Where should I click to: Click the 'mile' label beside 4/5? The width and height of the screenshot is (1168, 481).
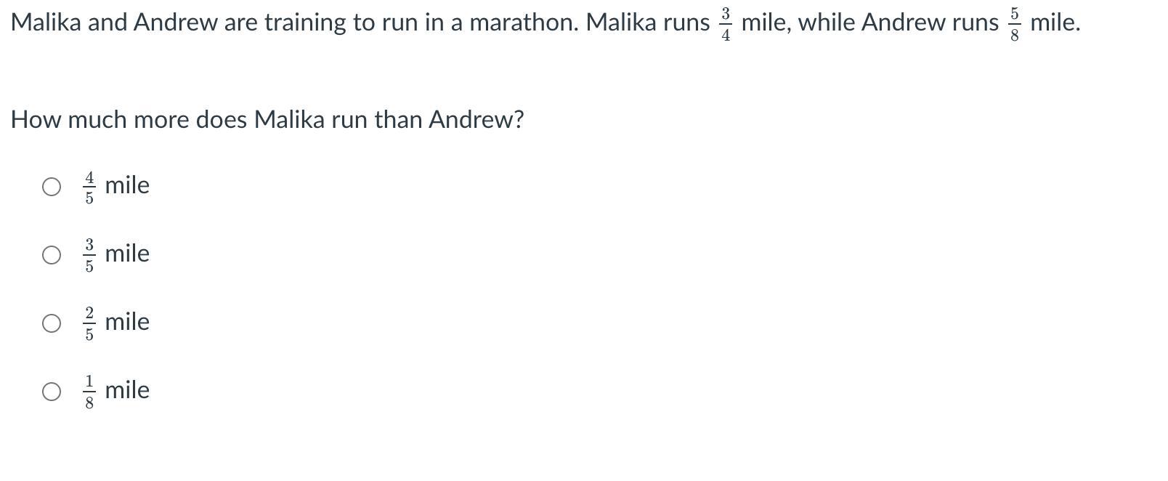pos(127,185)
